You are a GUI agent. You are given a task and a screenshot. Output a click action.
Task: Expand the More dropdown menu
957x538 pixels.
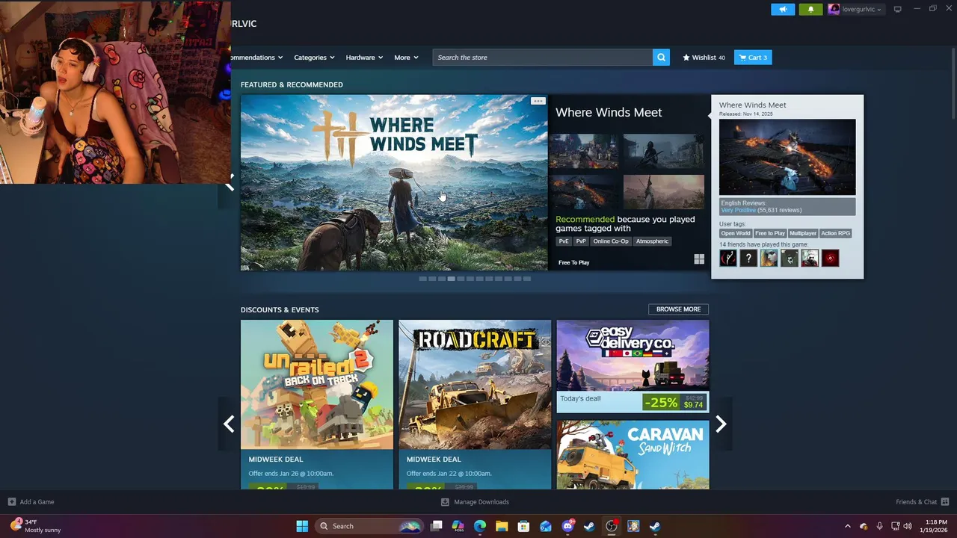tap(406, 58)
